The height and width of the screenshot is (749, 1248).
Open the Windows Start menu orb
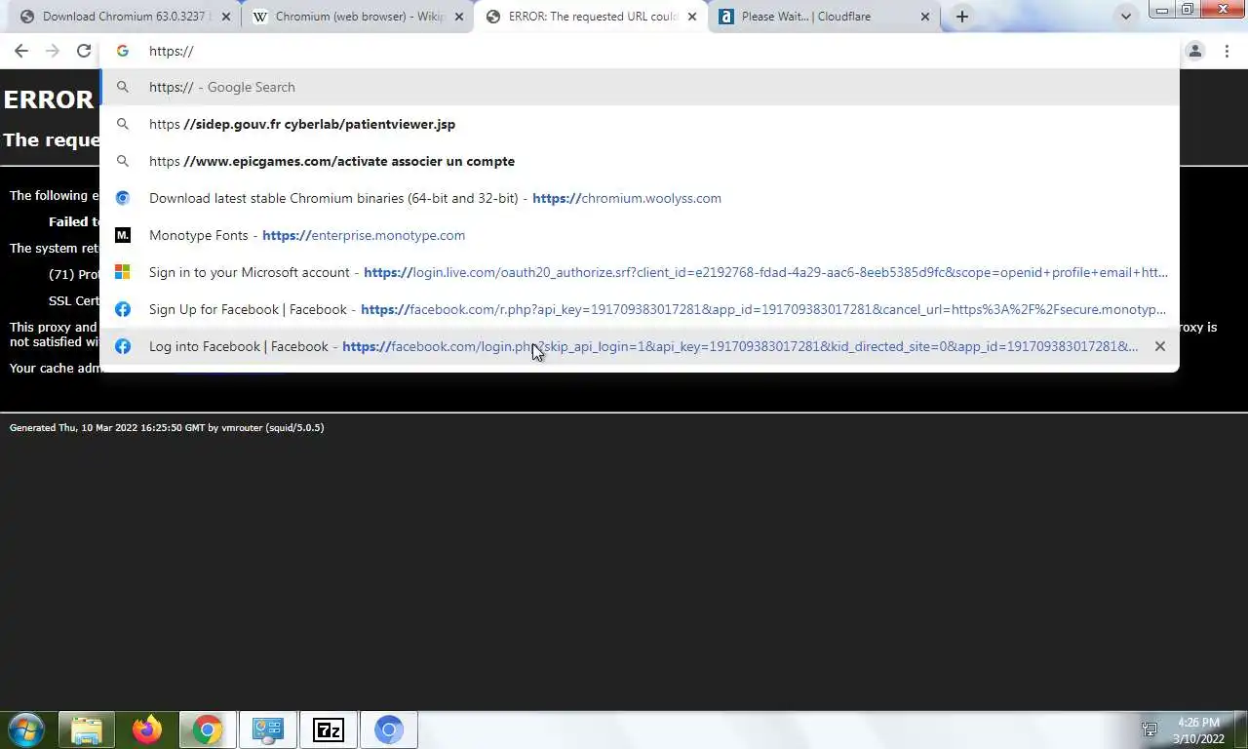pos(26,729)
